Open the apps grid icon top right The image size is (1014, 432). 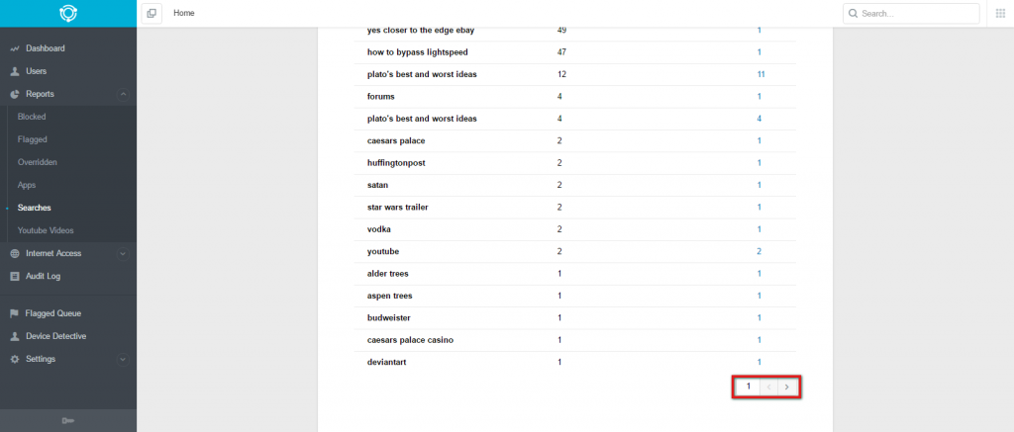coord(999,13)
